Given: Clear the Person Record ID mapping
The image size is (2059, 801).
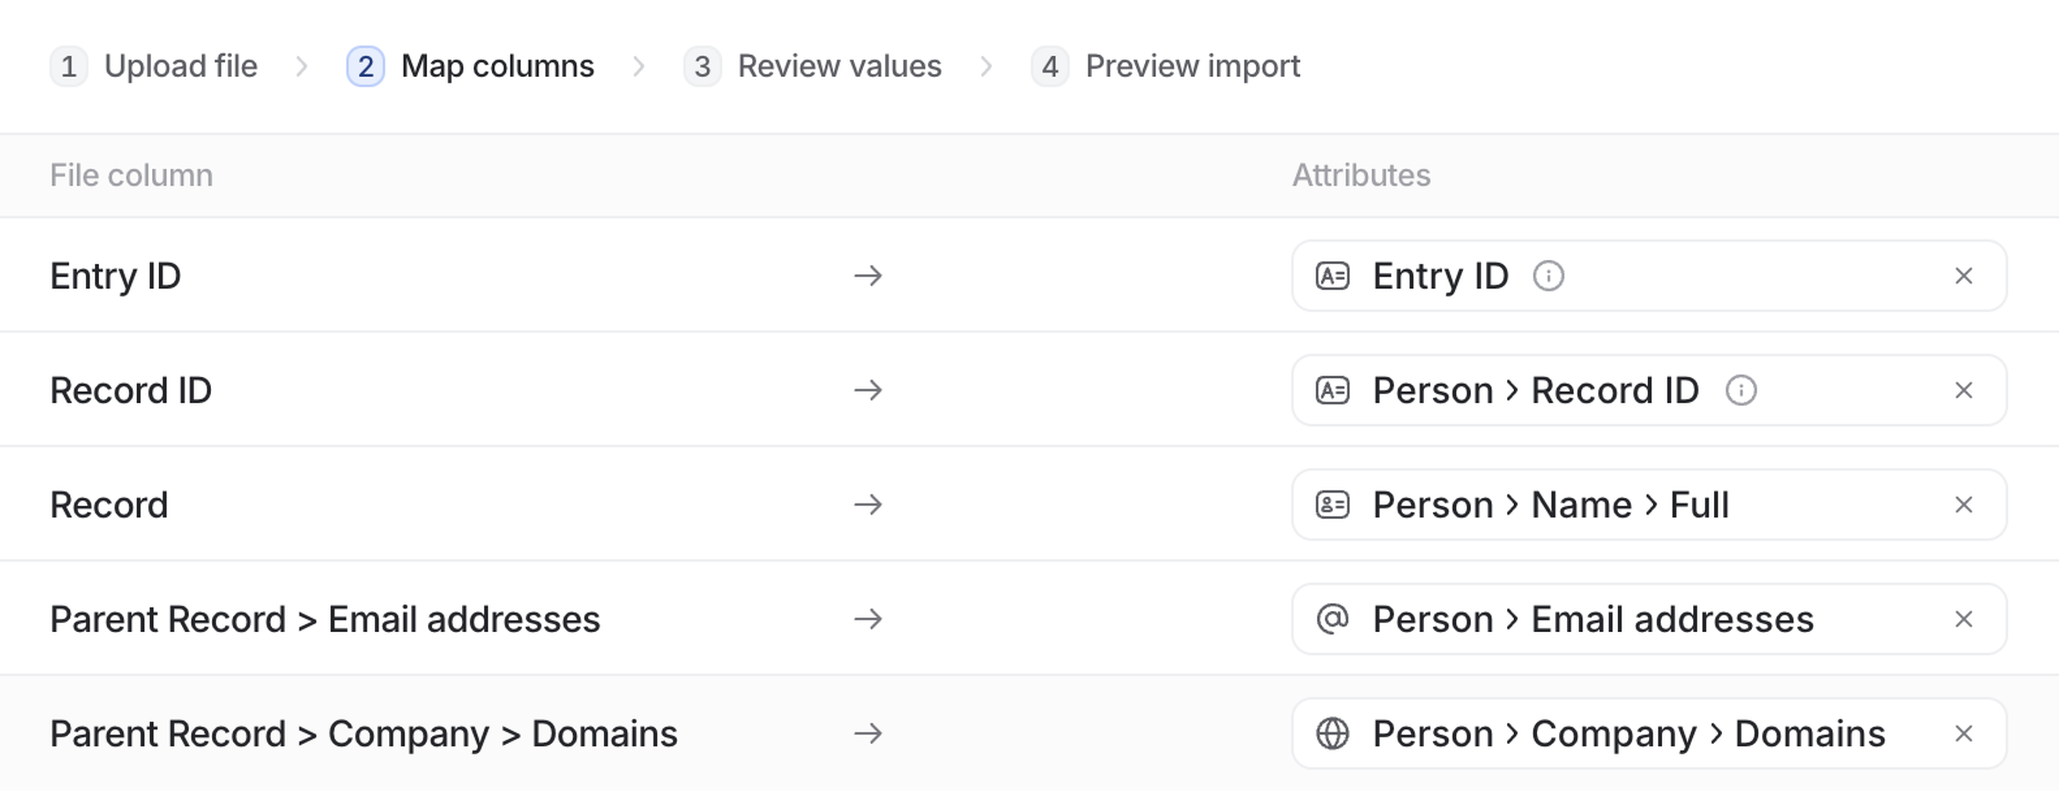Looking at the screenshot, I should point(1963,391).
